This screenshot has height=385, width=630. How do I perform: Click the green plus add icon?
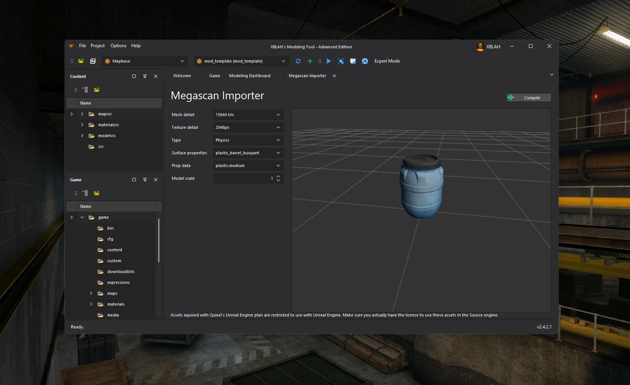click(310, 61)
